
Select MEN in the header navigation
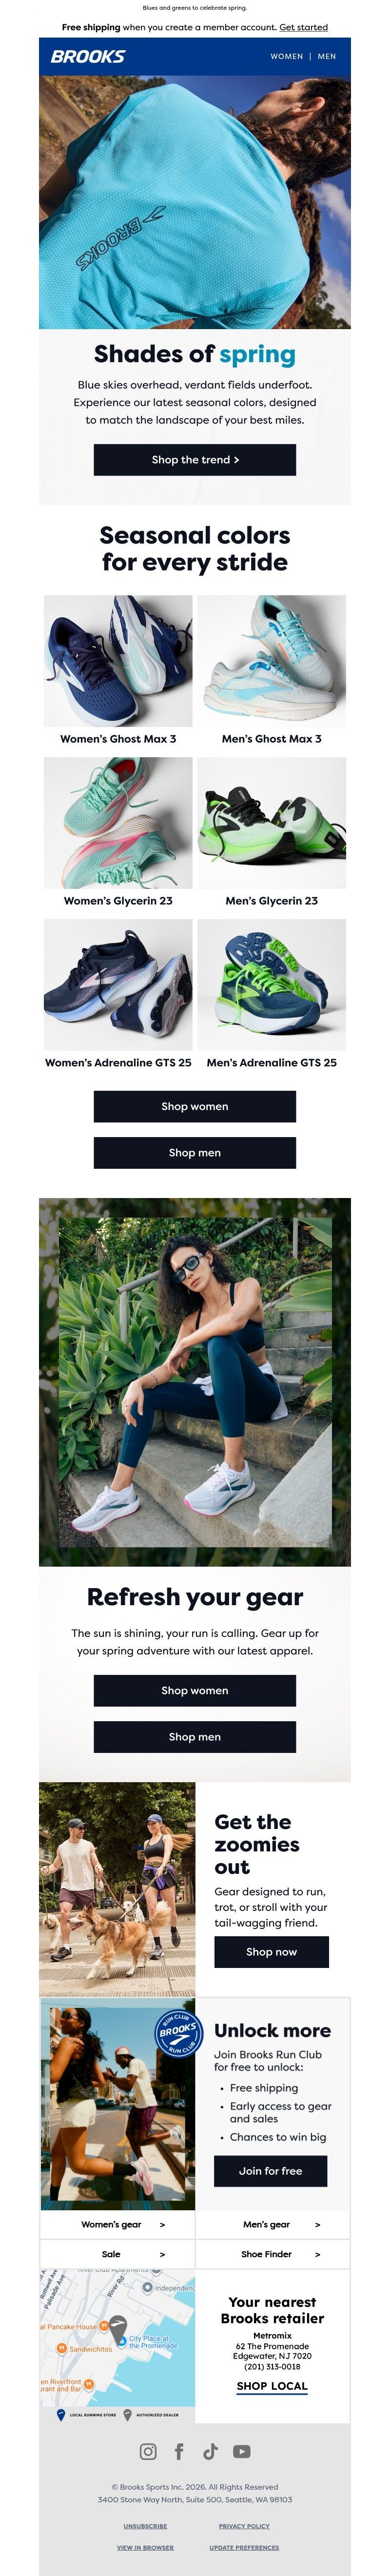point(327,56)
